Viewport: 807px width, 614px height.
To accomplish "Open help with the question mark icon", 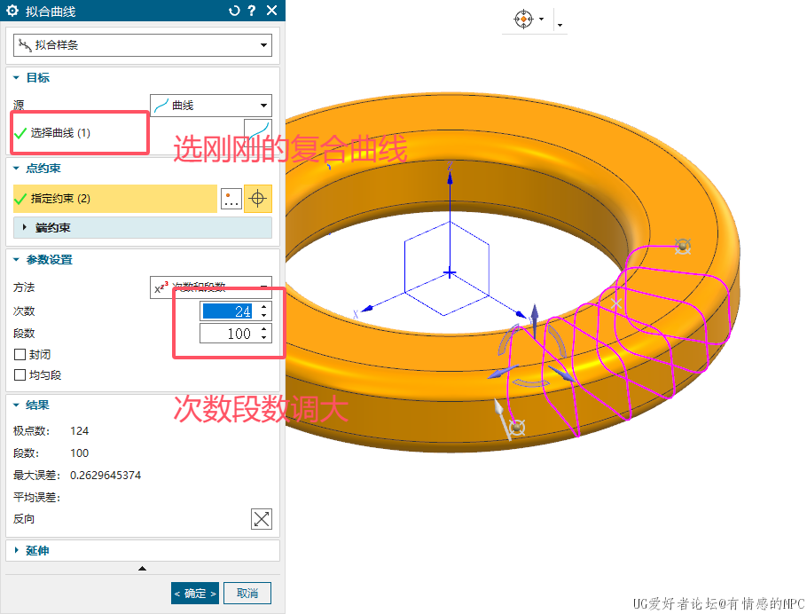I will [x=252, y=11].
